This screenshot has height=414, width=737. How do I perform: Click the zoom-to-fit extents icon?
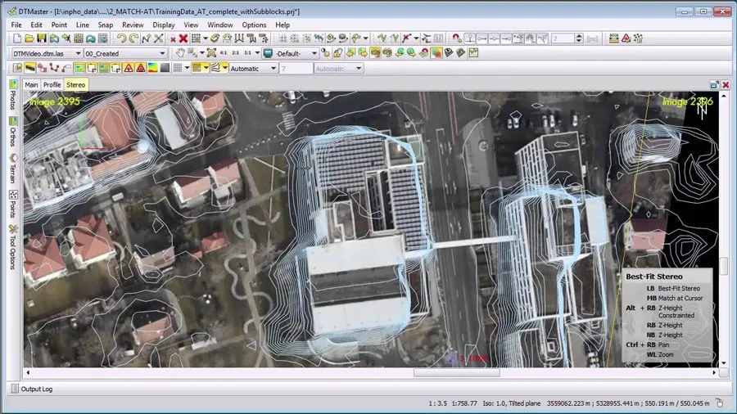pos(211,53)
